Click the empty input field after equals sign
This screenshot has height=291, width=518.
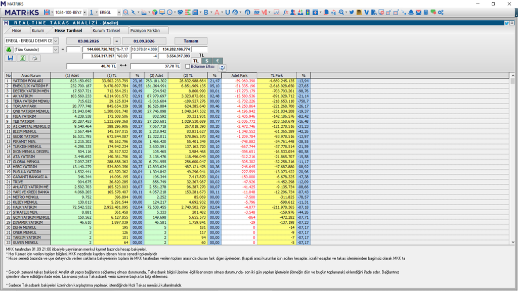pyautogui.click(x=73, y=50)
